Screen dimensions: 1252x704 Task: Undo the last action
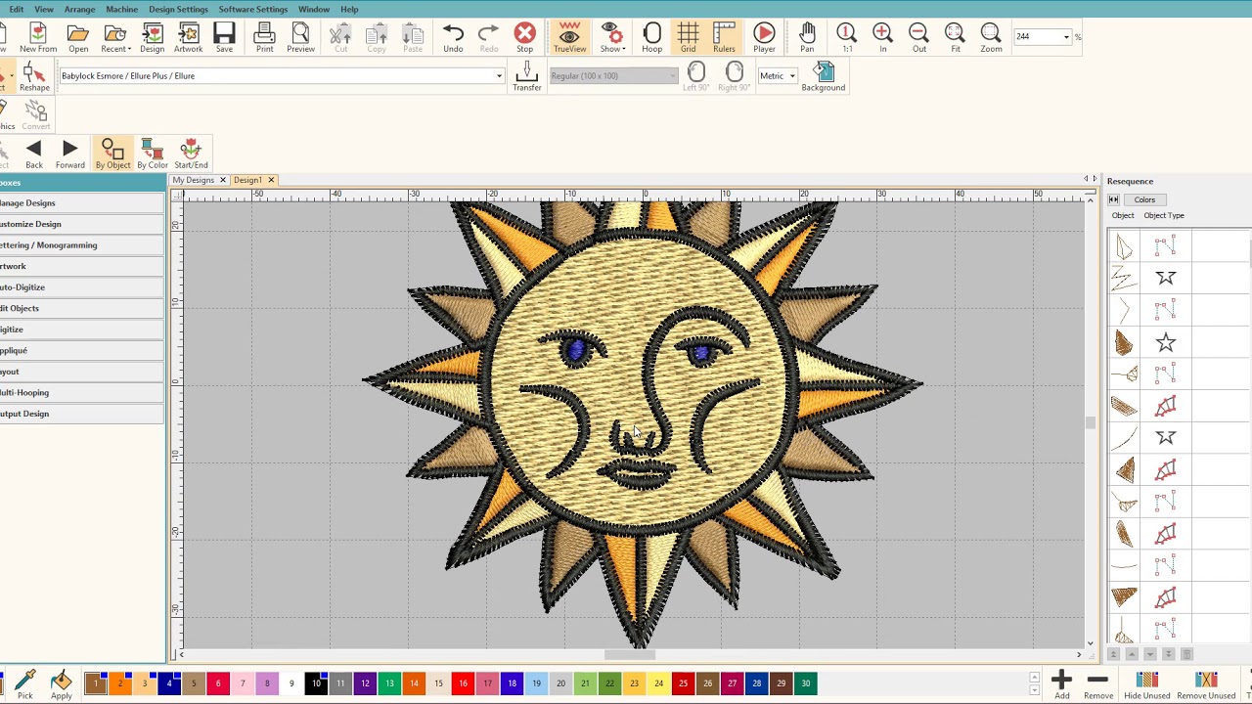tap(453, 38)
